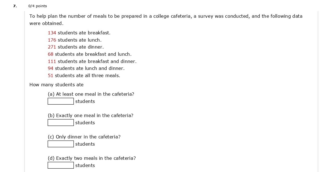Click the 'How many students ate' prompt
Viewport: 324px width, 172px height.
click(56, 85)
